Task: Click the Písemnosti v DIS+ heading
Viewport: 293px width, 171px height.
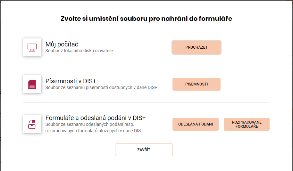Action: tap(71, 81)
